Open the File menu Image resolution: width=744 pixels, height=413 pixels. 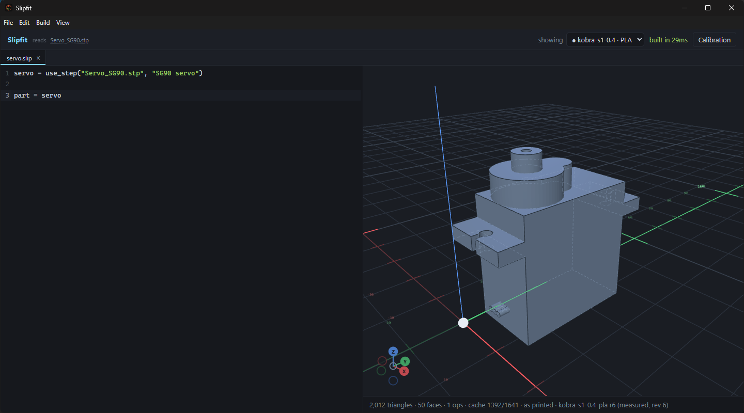pyautogui.click(x=8, y=23)
